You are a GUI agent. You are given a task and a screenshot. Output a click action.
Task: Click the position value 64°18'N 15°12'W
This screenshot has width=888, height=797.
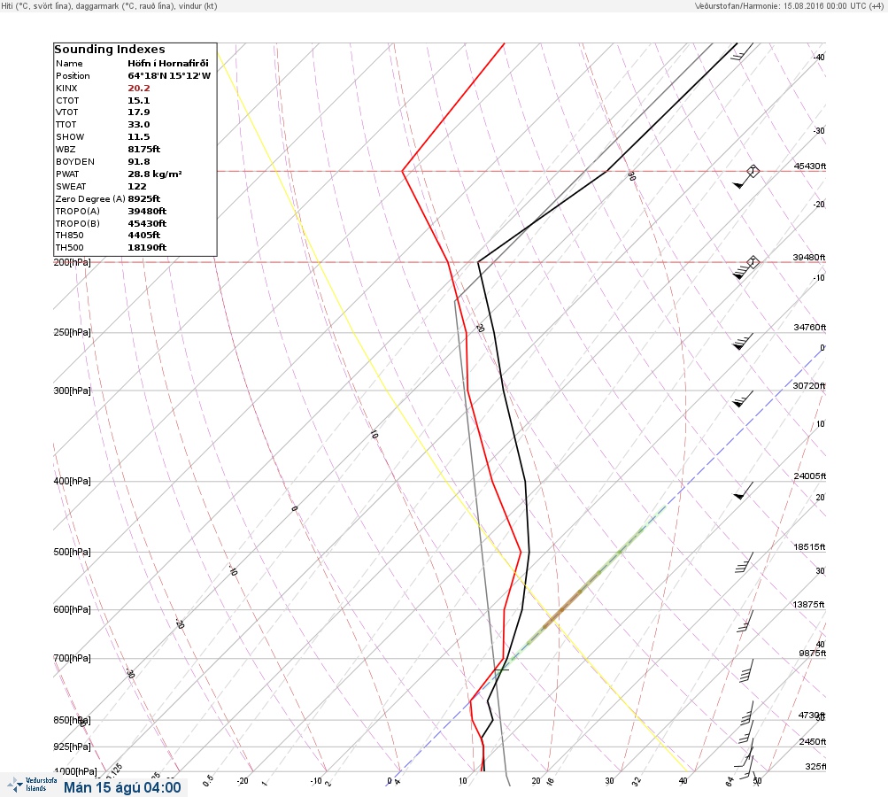click(169, 76)
